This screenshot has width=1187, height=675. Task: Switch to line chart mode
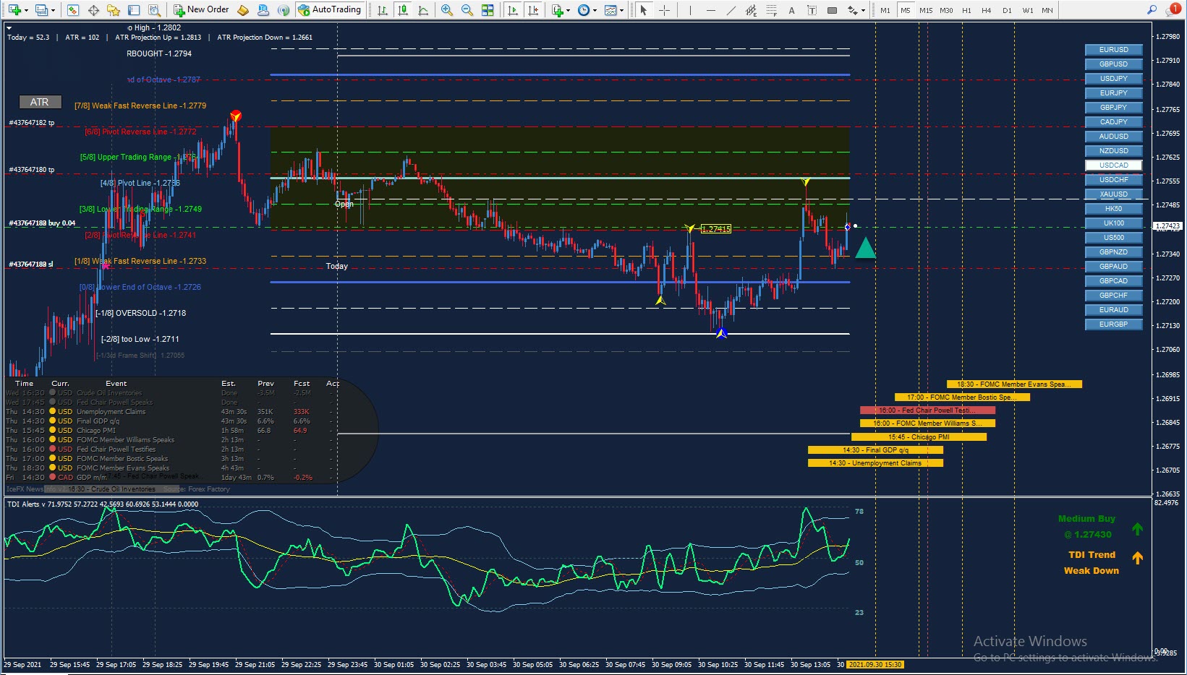pyautogui.click(x=423, y=10)
